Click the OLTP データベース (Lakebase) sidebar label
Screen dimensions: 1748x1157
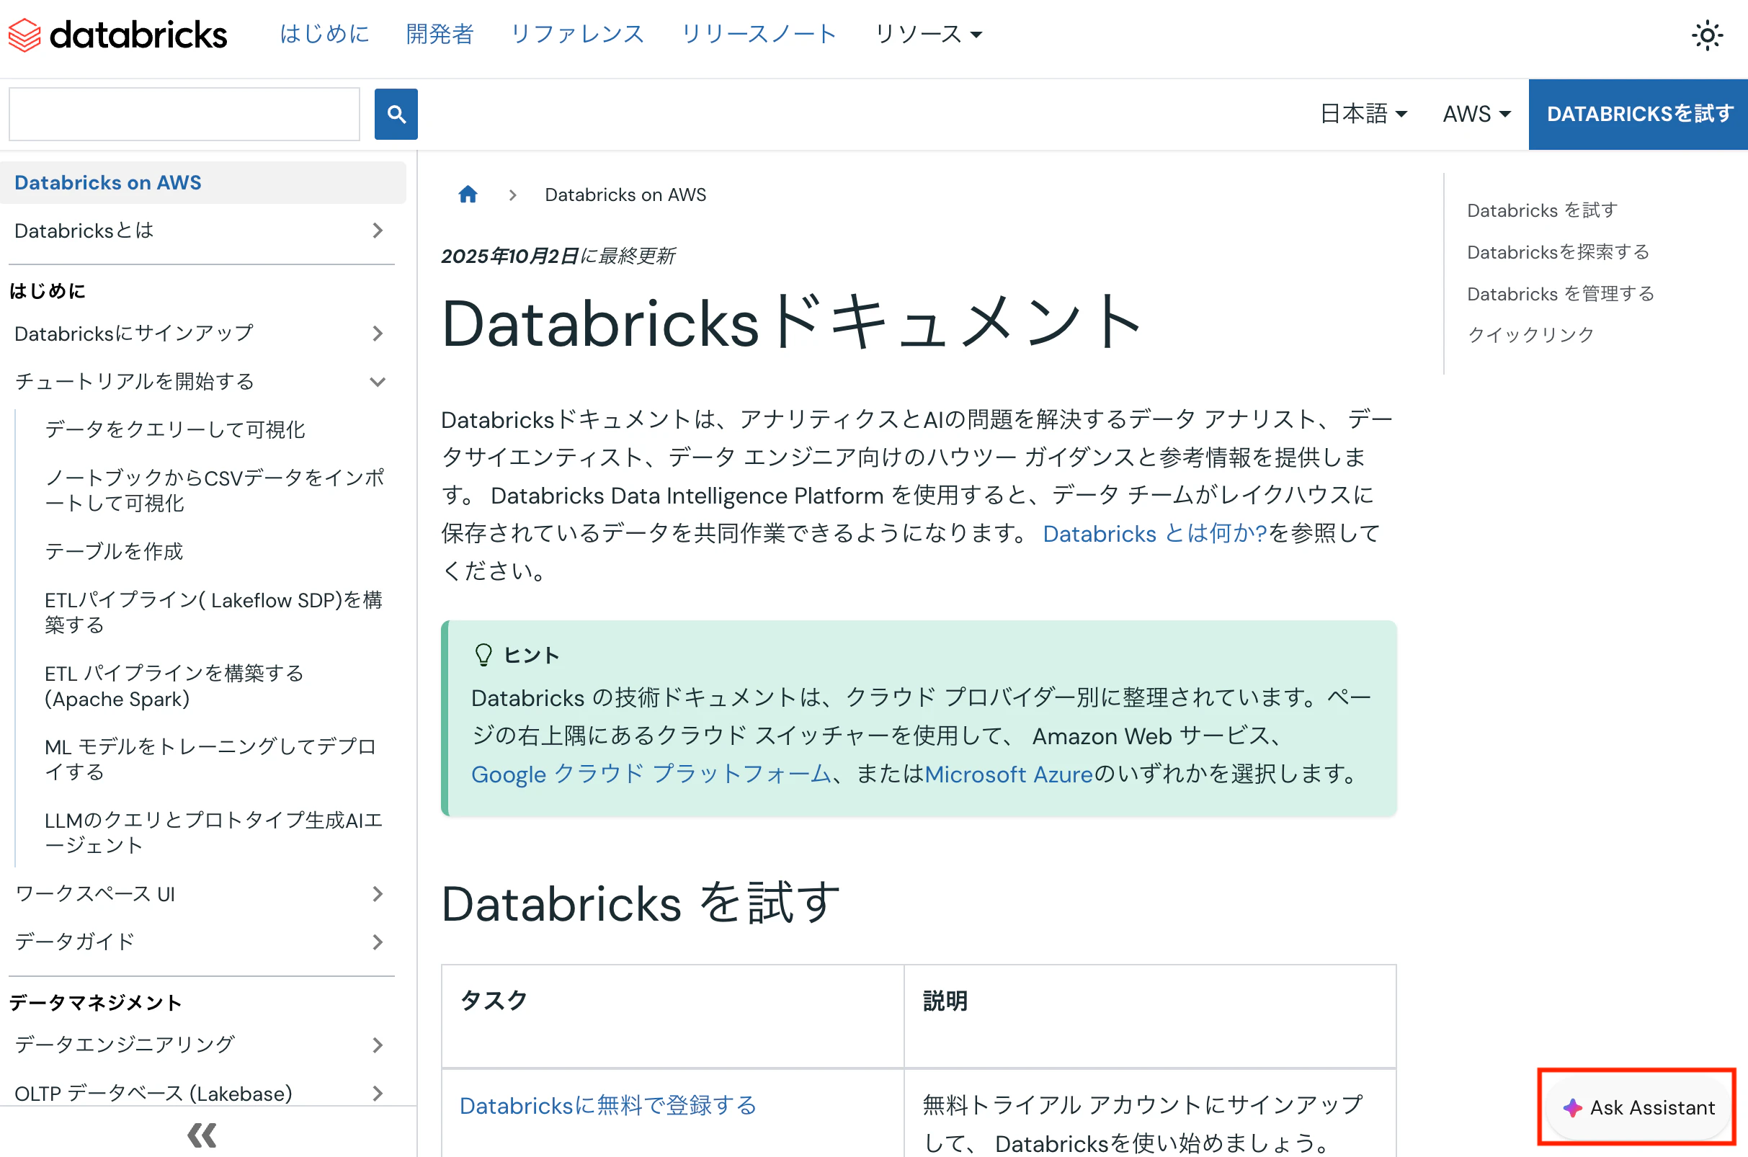pos(153,1093)
